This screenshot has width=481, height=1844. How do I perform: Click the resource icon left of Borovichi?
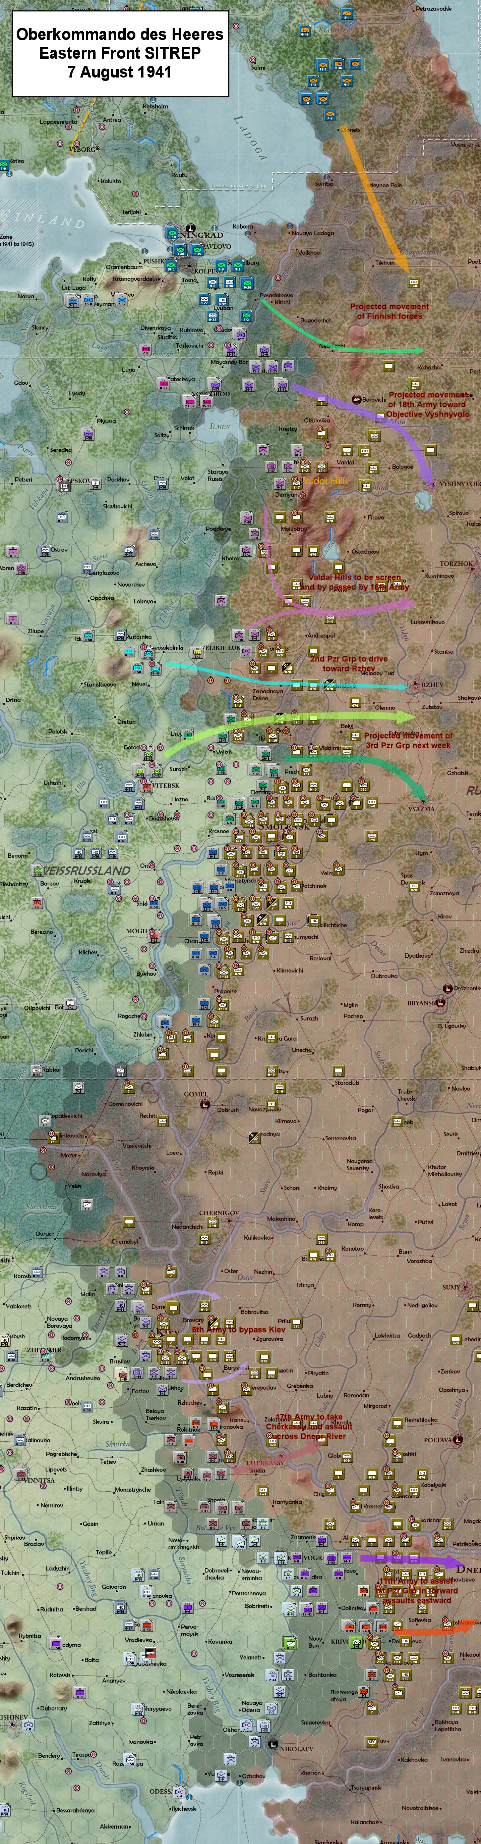click(x=356, y=399)
